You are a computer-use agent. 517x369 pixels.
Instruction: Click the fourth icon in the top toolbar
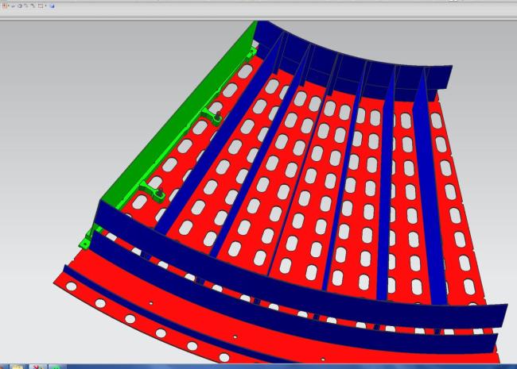point(25,6)
